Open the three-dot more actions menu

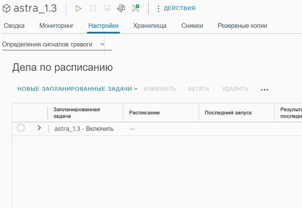point(264,89)
